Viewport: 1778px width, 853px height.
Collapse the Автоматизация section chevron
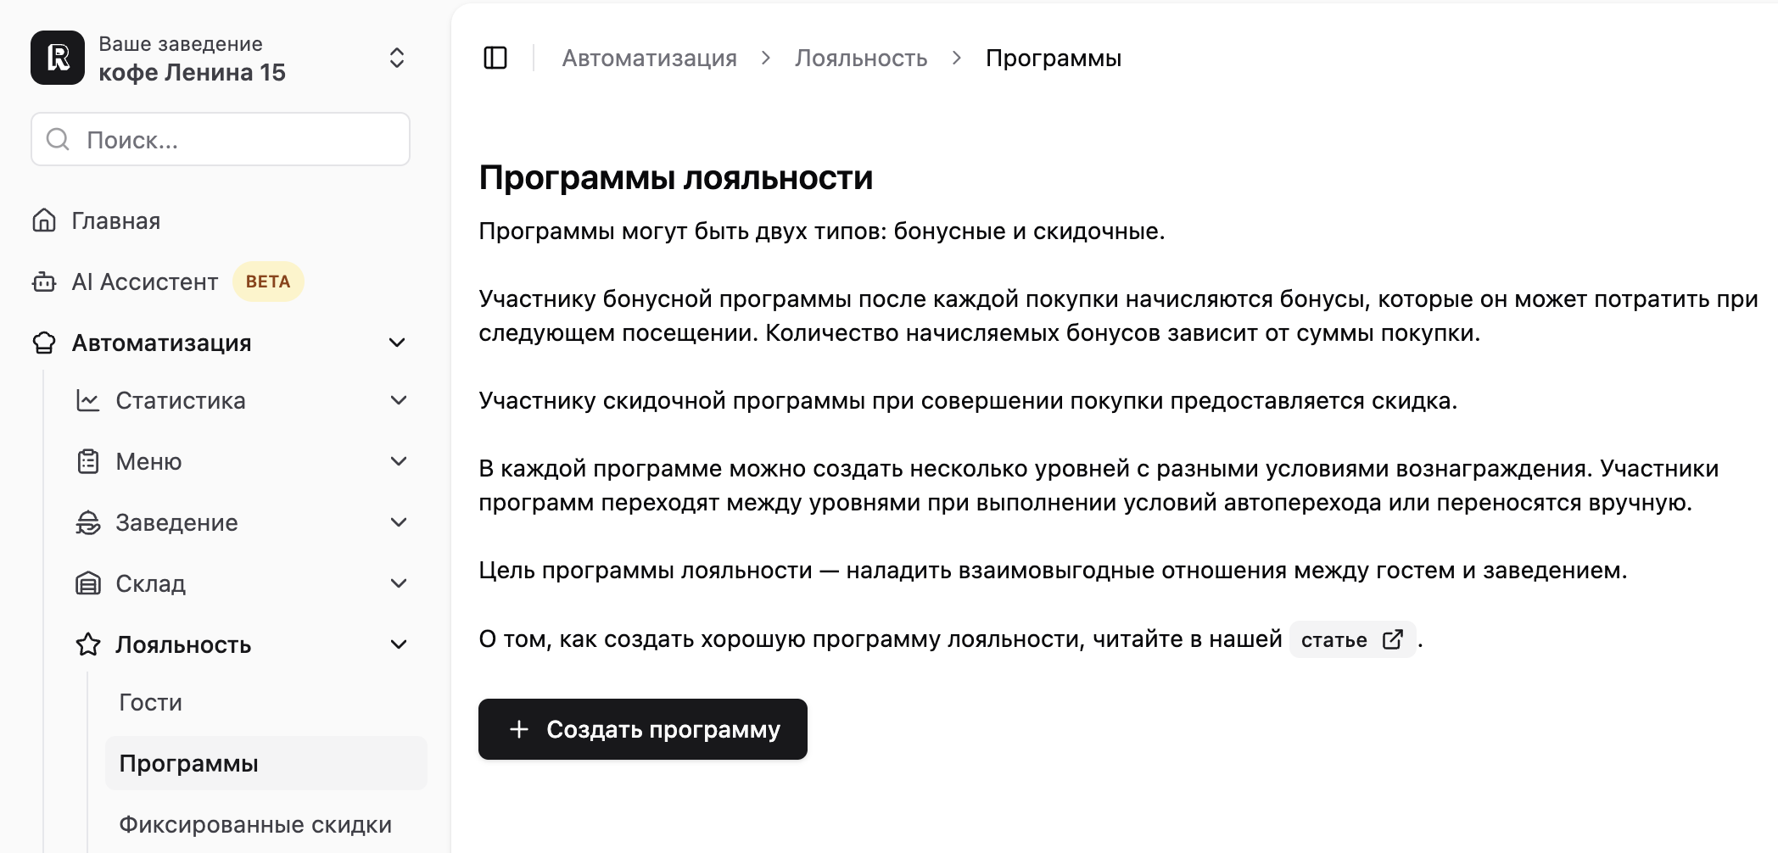[397, 343]
